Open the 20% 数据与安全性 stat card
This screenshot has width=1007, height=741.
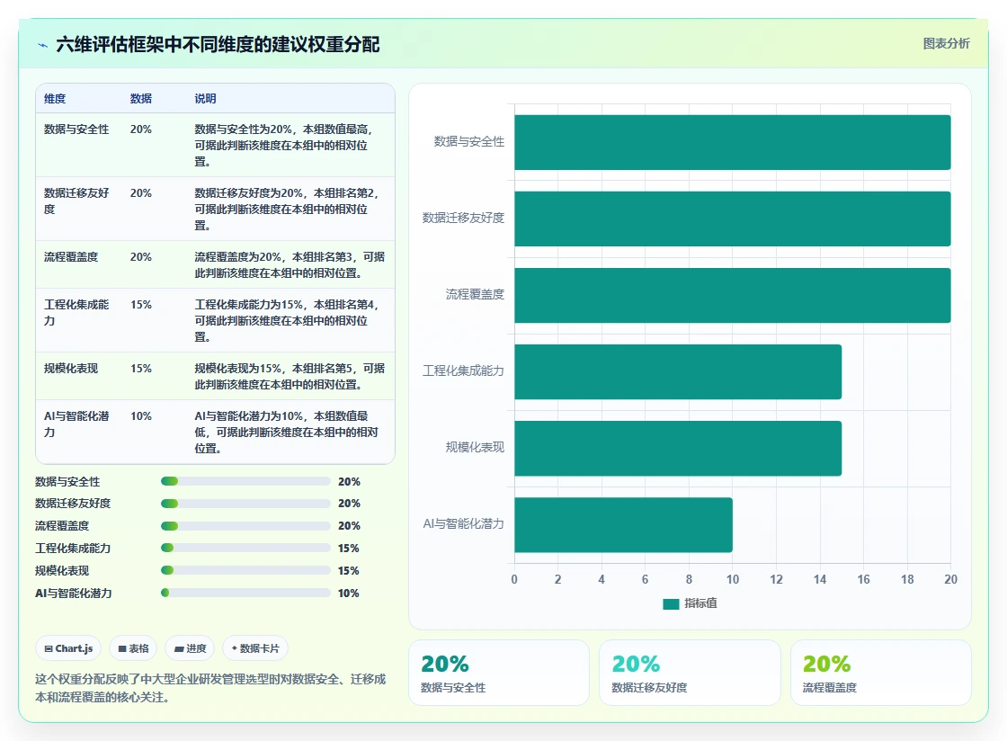click(x=499, y=673)
